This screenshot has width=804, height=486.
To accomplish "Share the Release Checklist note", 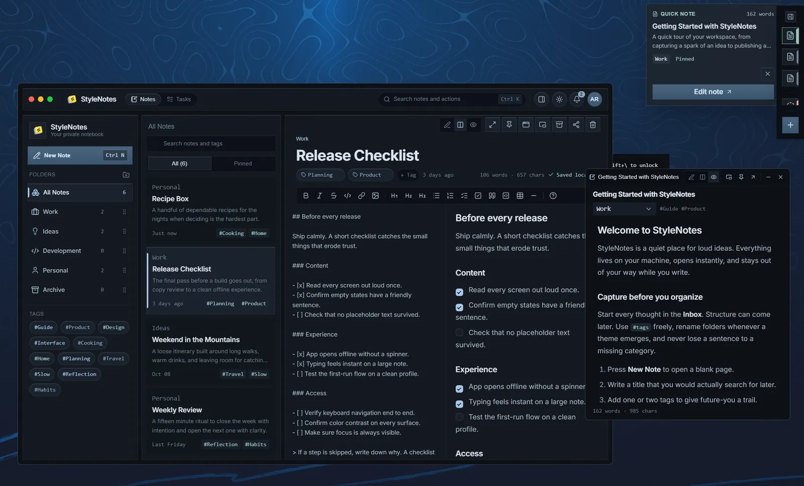I will pyautogui.click(x=576, y=125).
